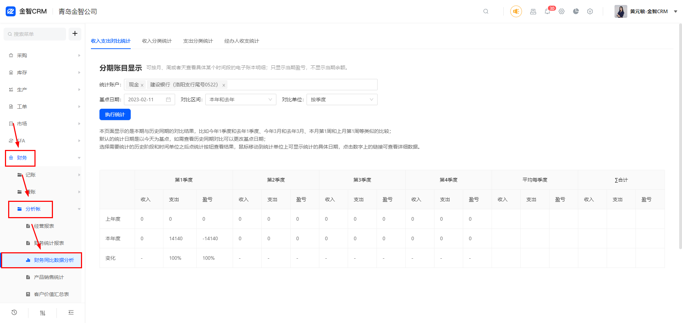Viewport: 682px width, 323px height.
Task: Remove the 现金 account tag
Action: pos(142,85)
